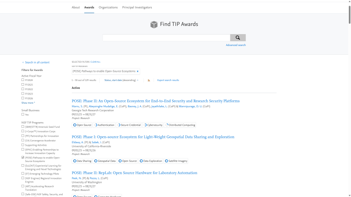The height and width of the screenshot is (197, 351).
Task: Click the RSS feed icon
Action: coord(149,81)
